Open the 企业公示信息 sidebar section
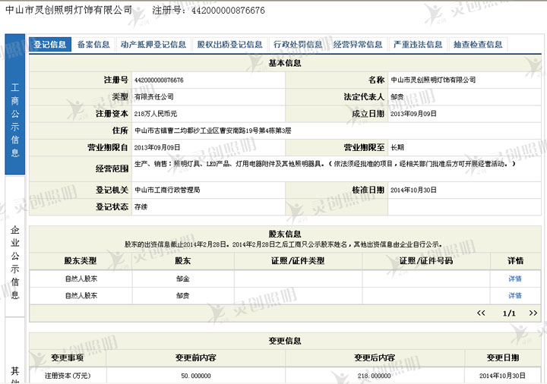This screenshot has width=547, height=384. coord(15,247)
